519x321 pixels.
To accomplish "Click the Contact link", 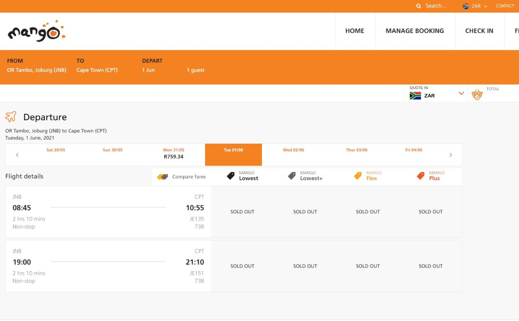I will 505,6.
